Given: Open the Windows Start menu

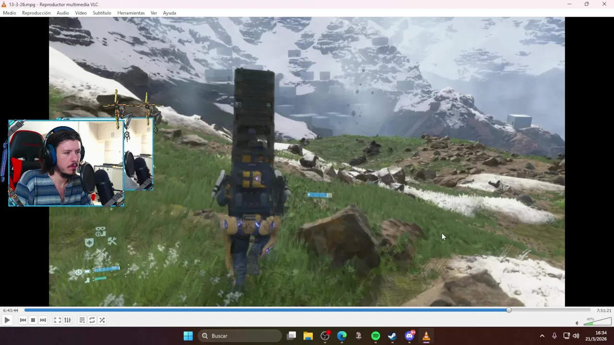Looking at the screenshot, I should click(188, 336).
